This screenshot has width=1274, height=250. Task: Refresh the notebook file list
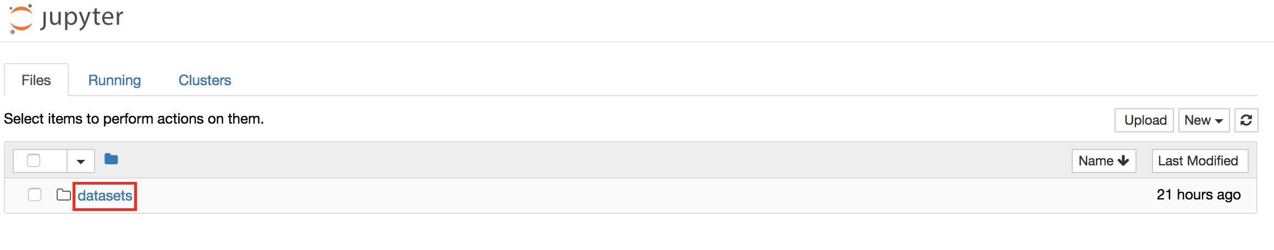coord(1246,120)
